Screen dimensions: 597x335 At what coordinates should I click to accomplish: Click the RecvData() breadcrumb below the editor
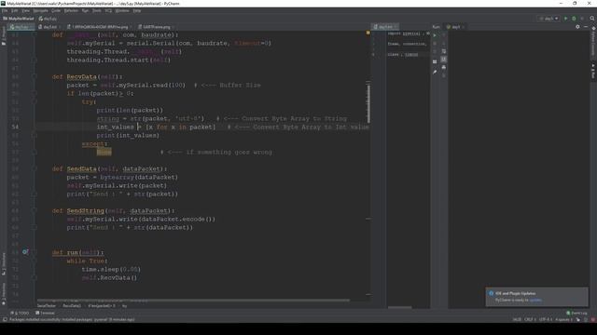click(71, 306)
